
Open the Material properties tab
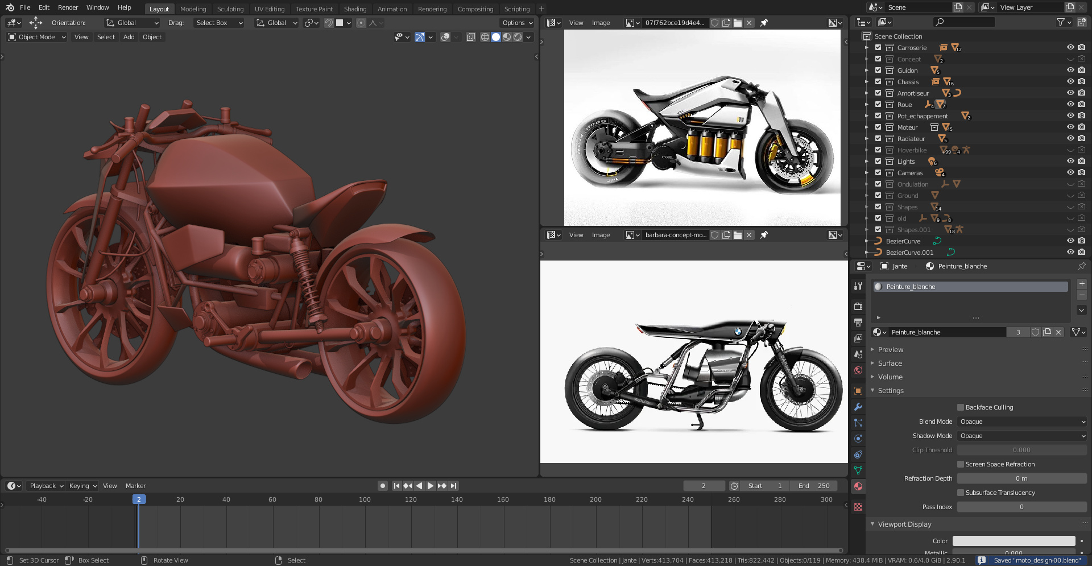pyautogui.click(x=858, y=486)
